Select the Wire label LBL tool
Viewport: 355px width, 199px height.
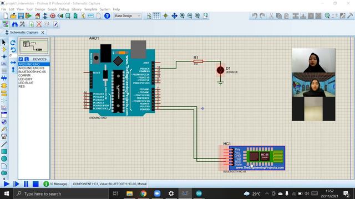coord(4,64)
